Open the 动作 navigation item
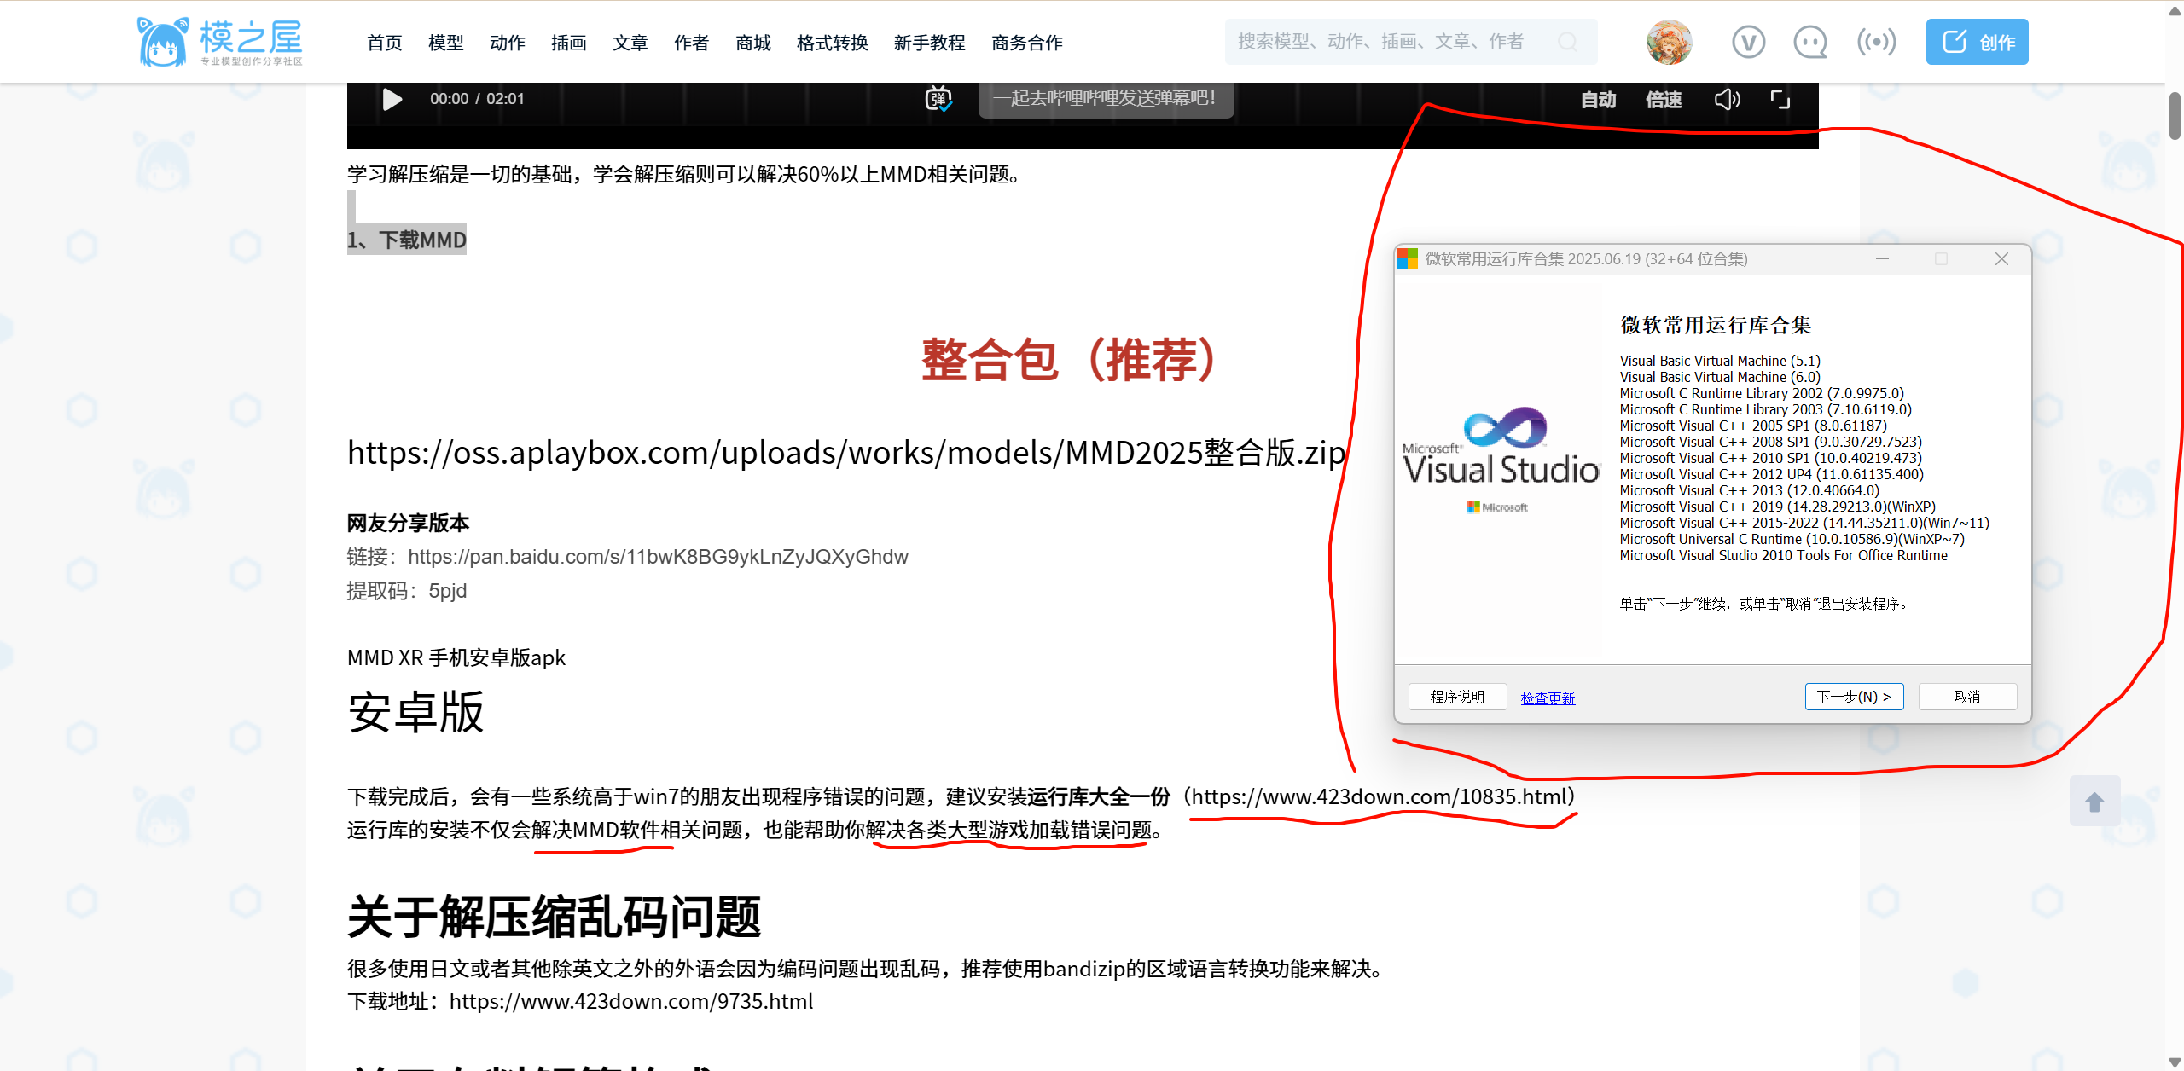Screen dimensions: 2184x1071 point(507,43)
